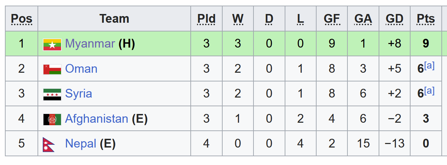
Task: Click the D column header
Action: click(x=269, y=19)
